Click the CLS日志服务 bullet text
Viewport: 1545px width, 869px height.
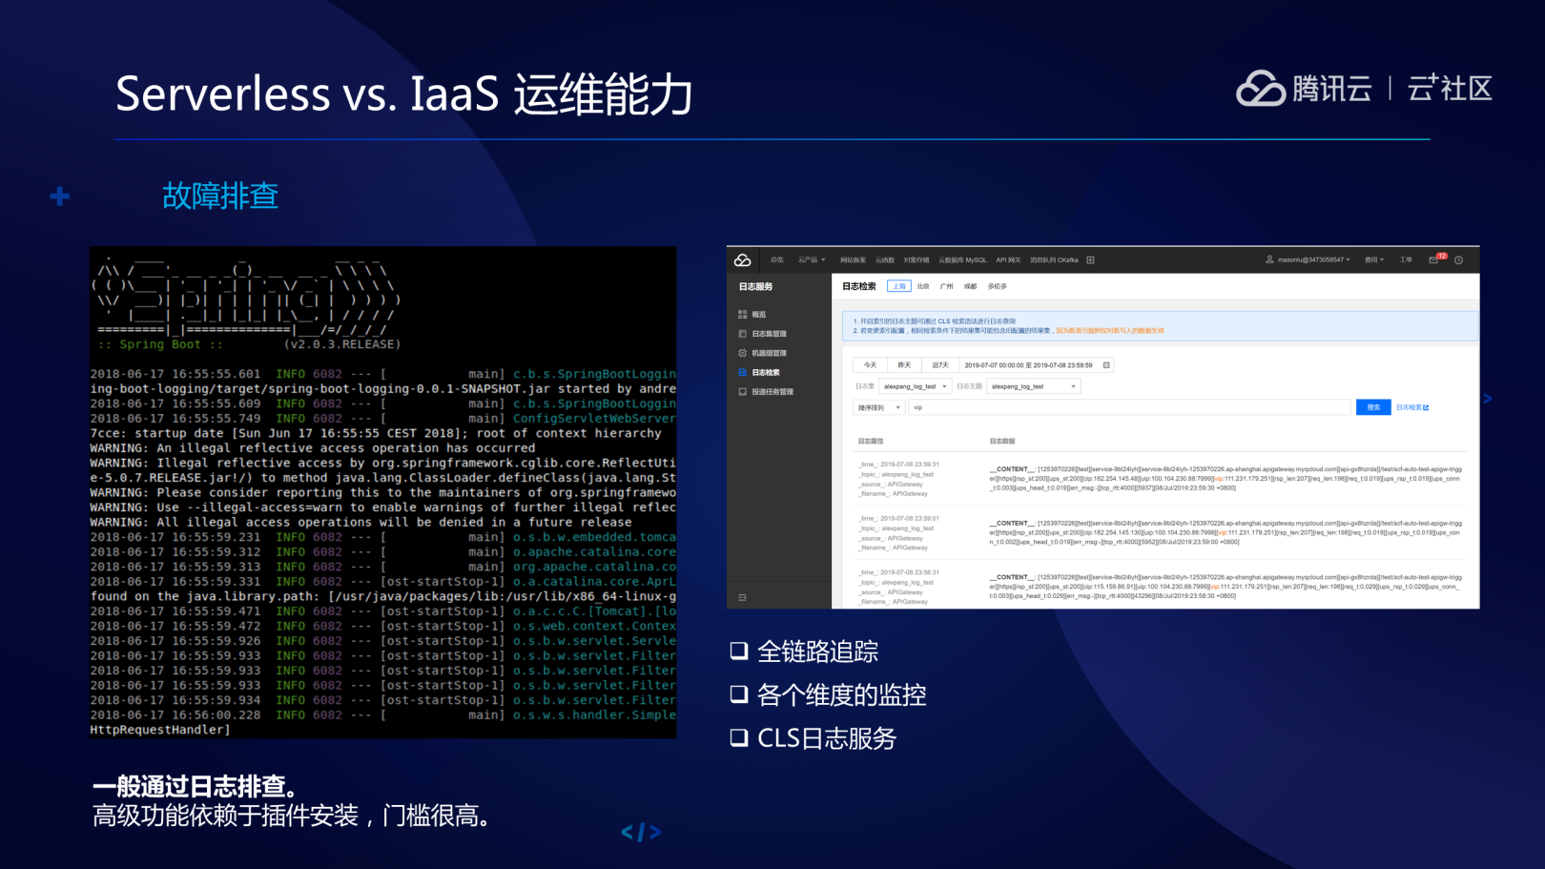click(827, 738)
